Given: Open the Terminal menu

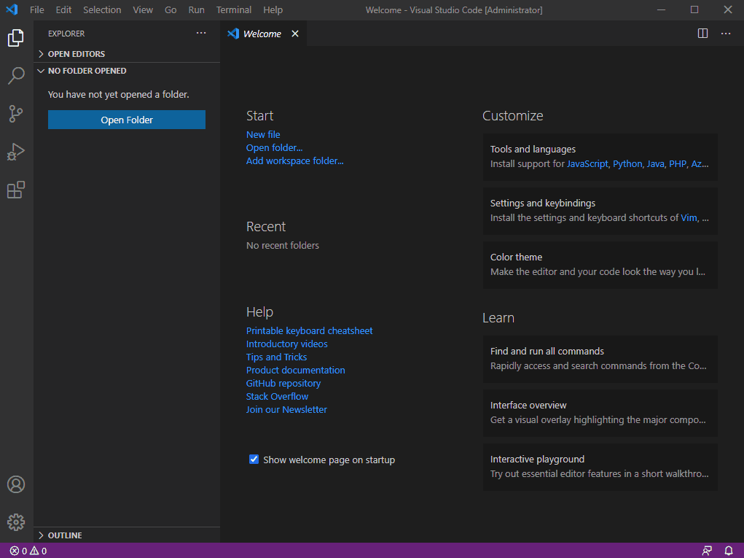Looking at the screenshot, I should coord(234,9).
